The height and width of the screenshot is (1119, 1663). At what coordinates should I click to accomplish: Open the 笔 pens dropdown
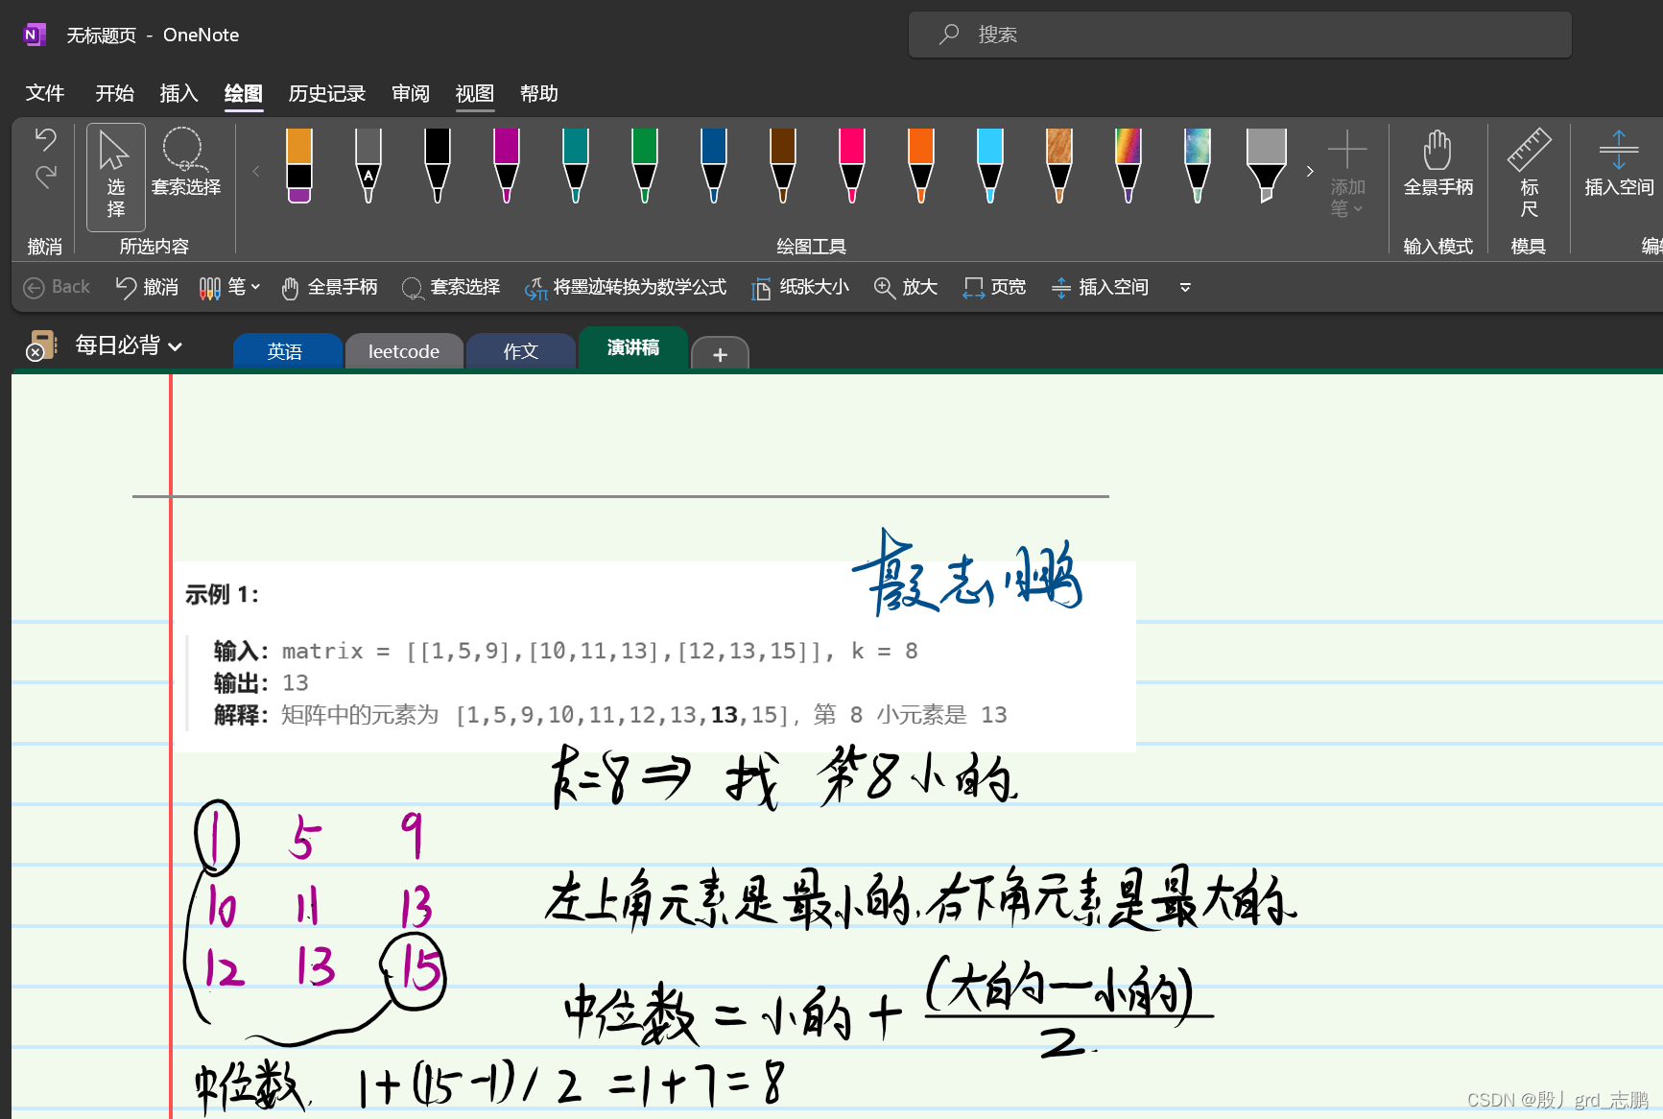[229, 287]
